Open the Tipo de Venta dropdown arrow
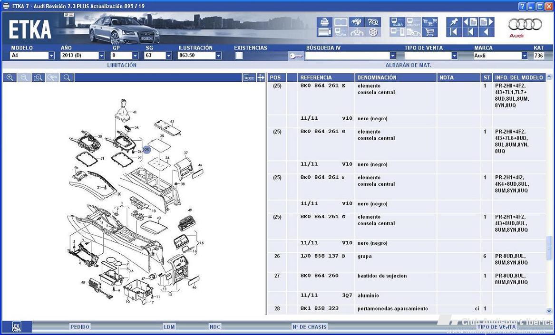The width and height of the screenshot is (555, 335). pyautogui.click(x=455, y=56)
